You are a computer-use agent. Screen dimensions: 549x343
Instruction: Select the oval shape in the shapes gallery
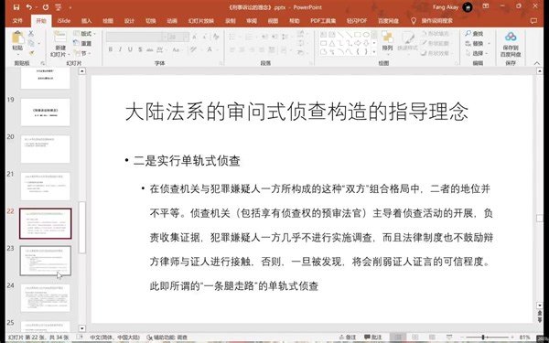click(366, 35)
